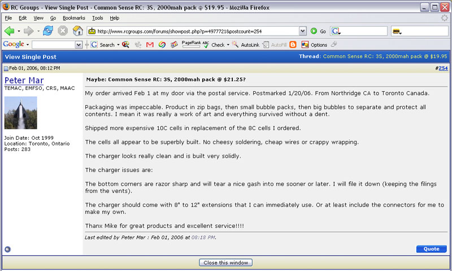Click the Google toolbar search input field
This screenshot has width=452, height=271.
pos(54,45)
